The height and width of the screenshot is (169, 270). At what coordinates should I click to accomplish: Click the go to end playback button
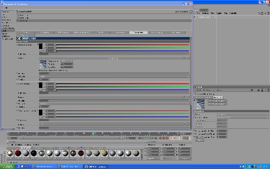pos(156,138)
